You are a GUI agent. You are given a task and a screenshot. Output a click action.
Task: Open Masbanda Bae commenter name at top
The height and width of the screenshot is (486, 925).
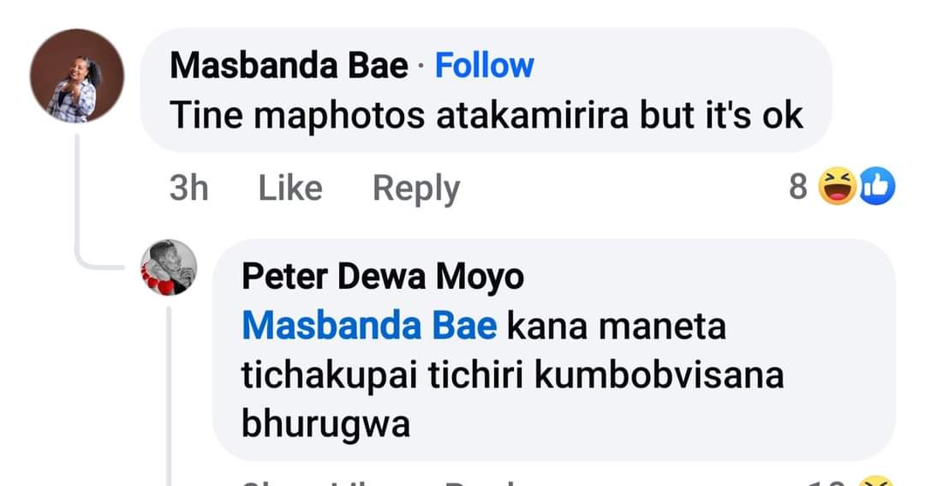tap(289, 65)
